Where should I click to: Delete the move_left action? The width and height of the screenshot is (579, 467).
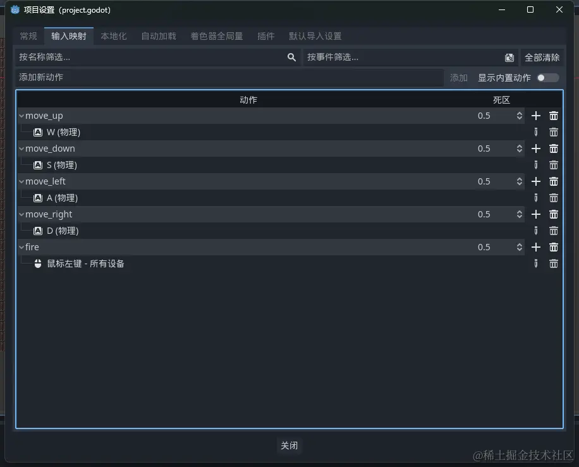pyautogui.click(x=554, y=181)
